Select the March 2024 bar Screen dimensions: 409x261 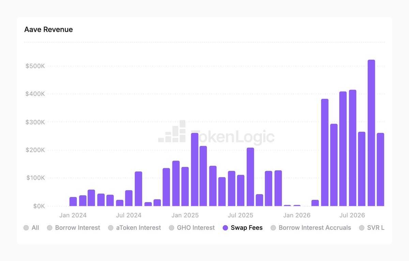pyautogui.click(x=91, y=198)
